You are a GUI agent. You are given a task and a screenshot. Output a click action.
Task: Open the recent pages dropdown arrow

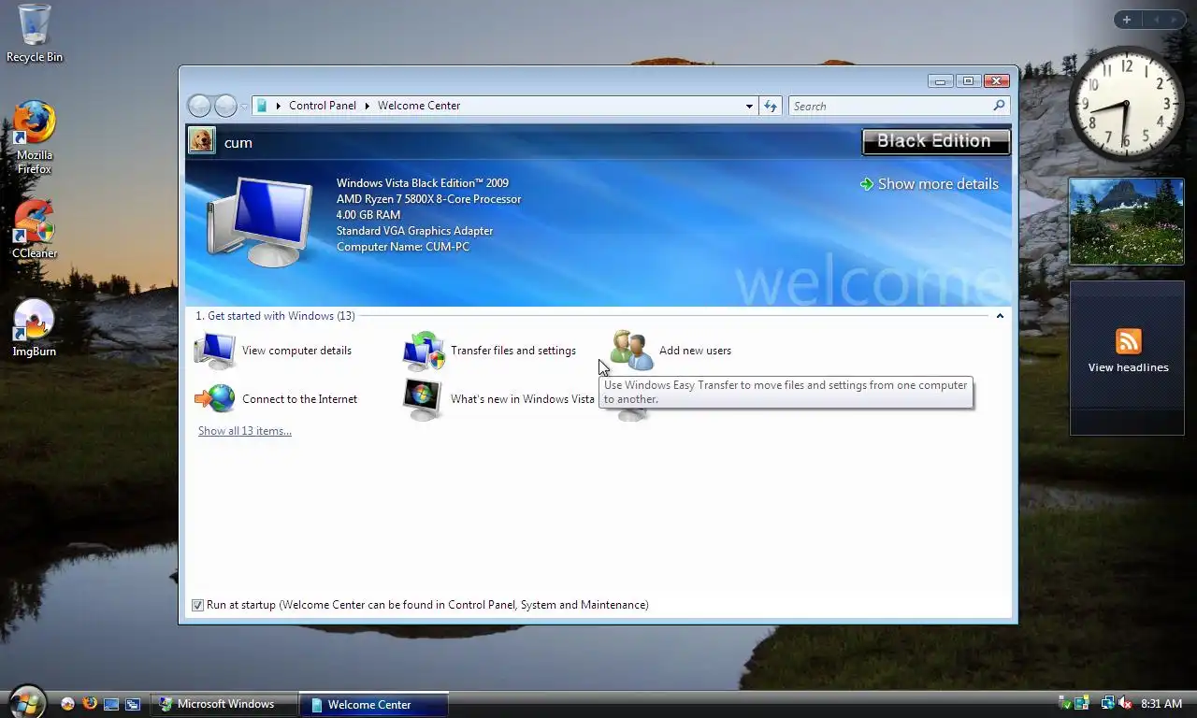coord(244,107)
